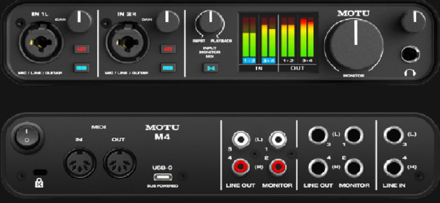Click the headphone volume knob
The image size is (440, 203).
click(x=414, y=22)
